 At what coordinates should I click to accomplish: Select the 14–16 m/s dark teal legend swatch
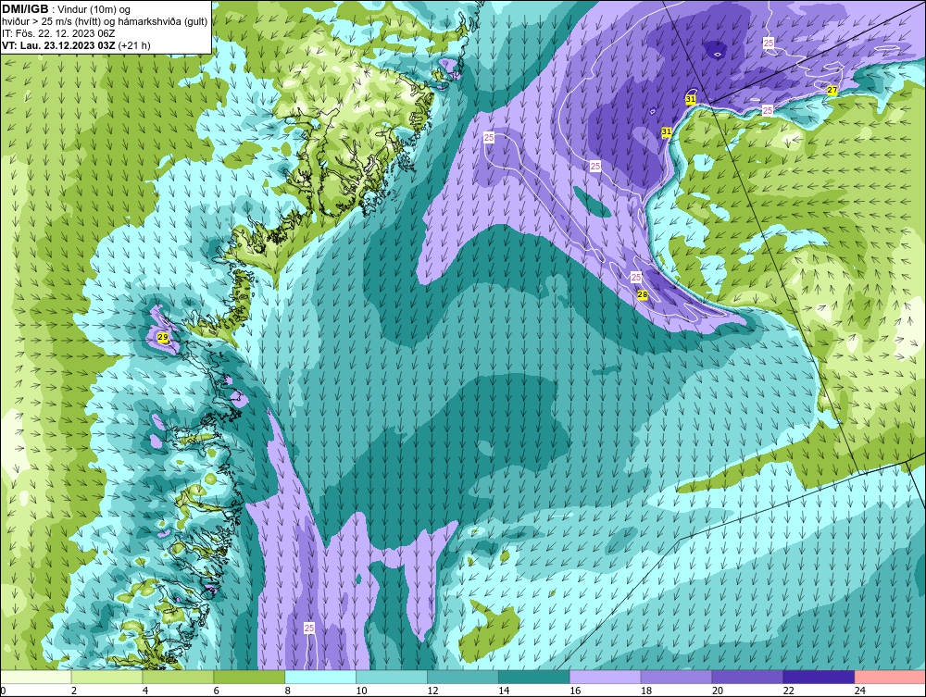click(534, 677)
